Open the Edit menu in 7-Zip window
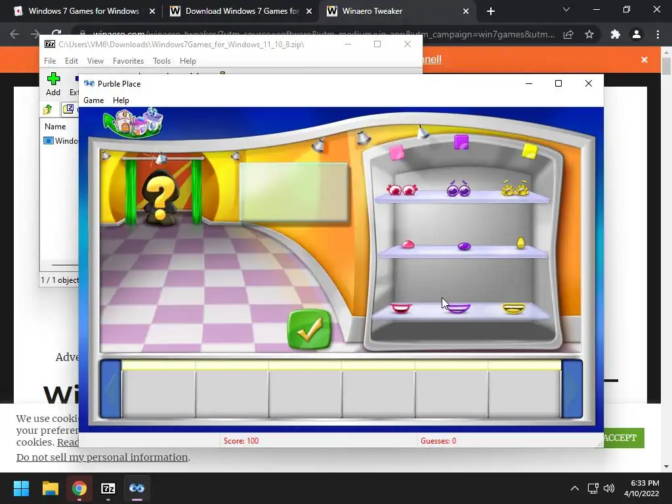 [71, 61]
